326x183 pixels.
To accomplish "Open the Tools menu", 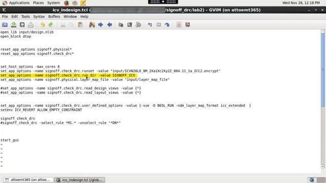I will [x=25, y=17].
